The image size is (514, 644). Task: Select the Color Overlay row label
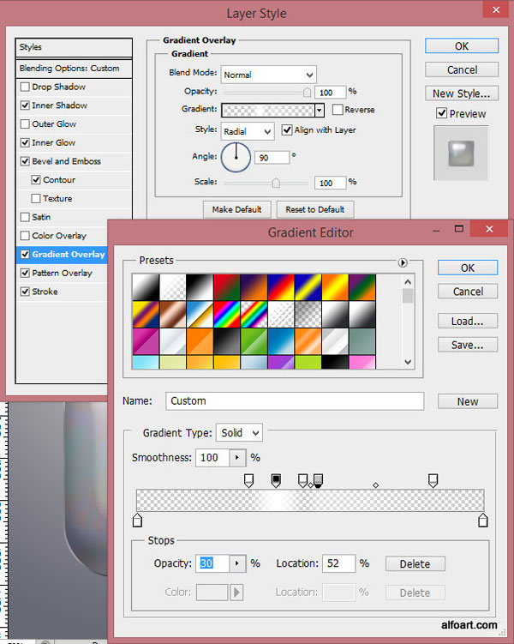pyautogui.click(x=59, y=236)
